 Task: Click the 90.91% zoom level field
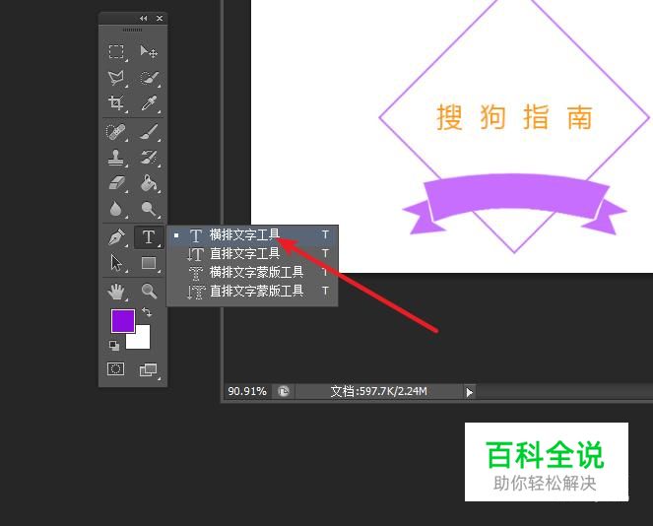(247, 391)
